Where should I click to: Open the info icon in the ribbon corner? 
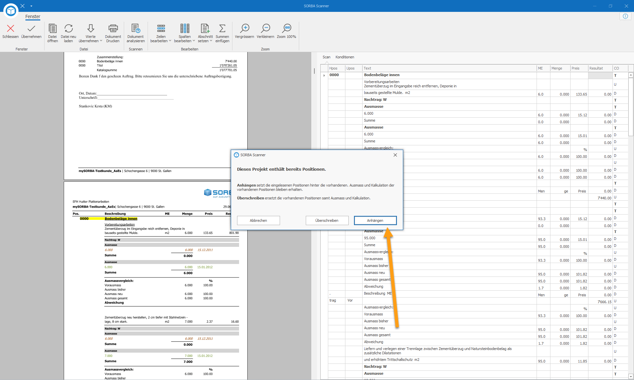coord(625,16)
